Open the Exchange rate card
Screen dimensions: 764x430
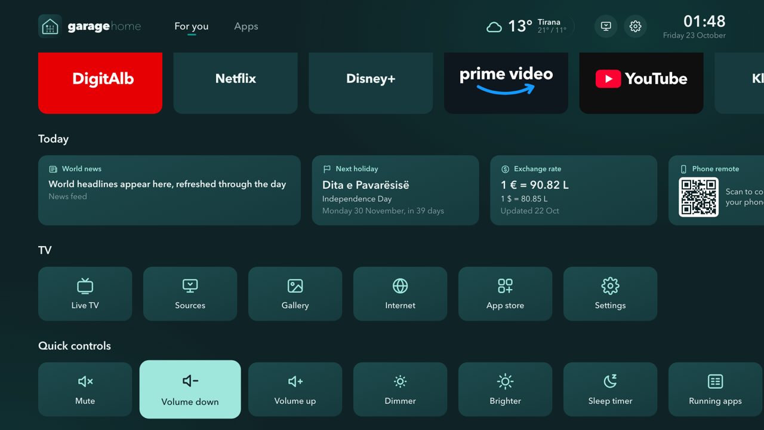click(574, 191)
